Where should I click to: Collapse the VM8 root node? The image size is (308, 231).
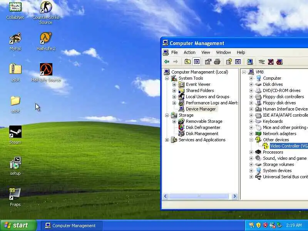click(244, 72)
